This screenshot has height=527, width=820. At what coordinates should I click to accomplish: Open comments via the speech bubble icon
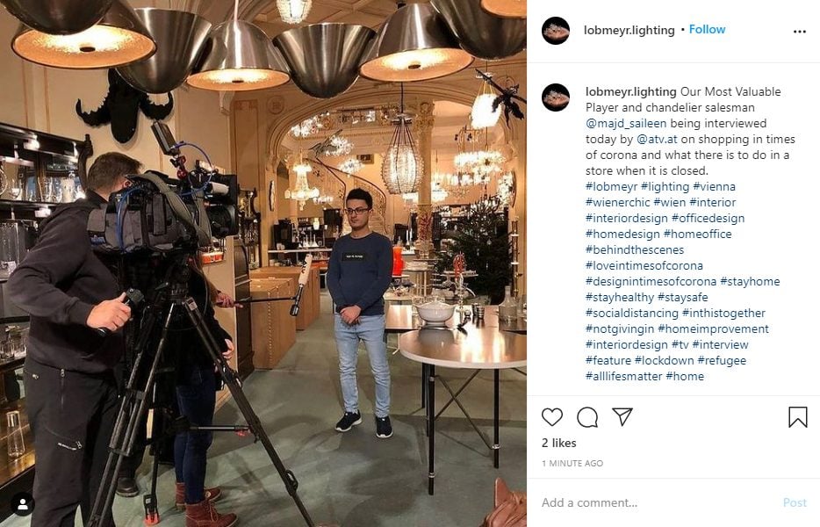tap(587, 417)
